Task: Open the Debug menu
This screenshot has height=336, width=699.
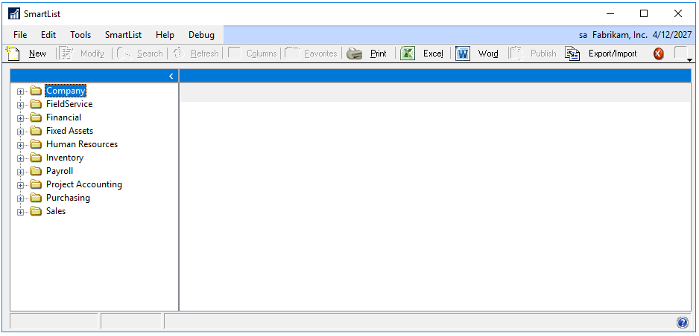Action: click(201, 35)
